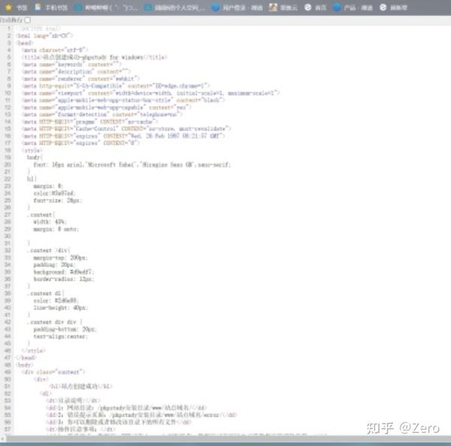Open the last bookmark in the bookmarks bar

pos(393,8)
